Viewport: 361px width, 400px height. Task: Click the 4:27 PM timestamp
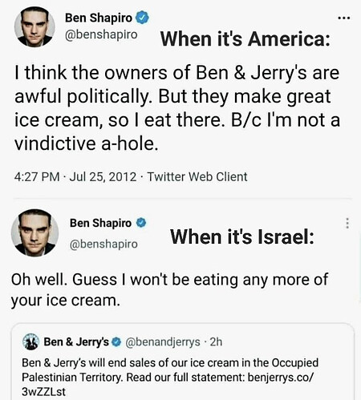37,177
